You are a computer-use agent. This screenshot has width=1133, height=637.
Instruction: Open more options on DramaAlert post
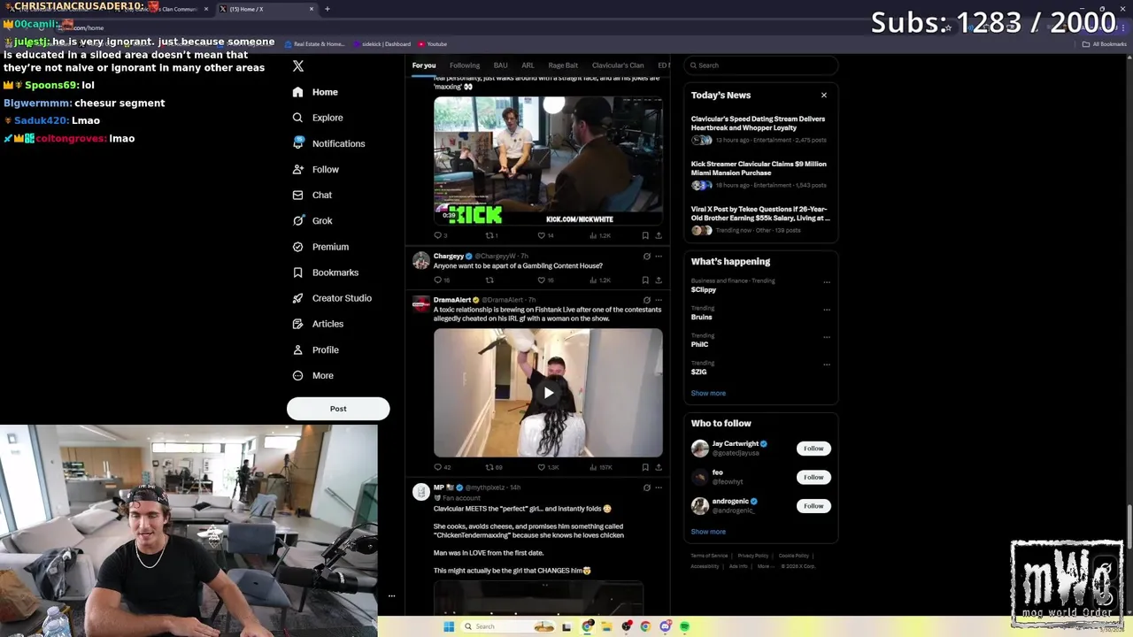point(659,300)
